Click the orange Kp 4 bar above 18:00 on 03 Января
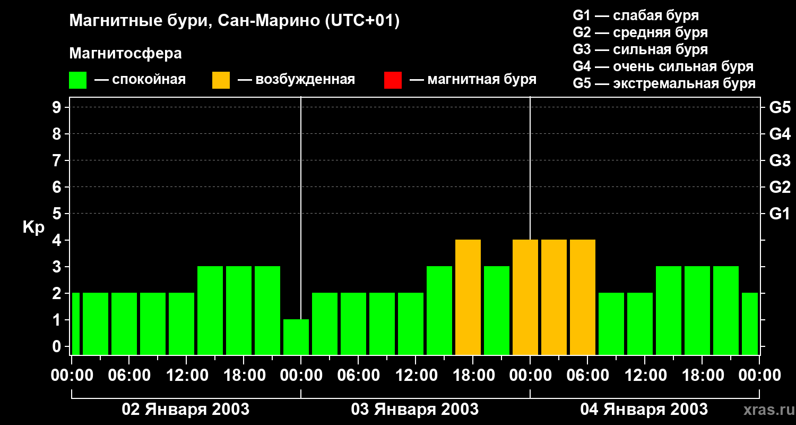Image resolution: width=796 pixels, height=425 pixels. coord(468,297)
